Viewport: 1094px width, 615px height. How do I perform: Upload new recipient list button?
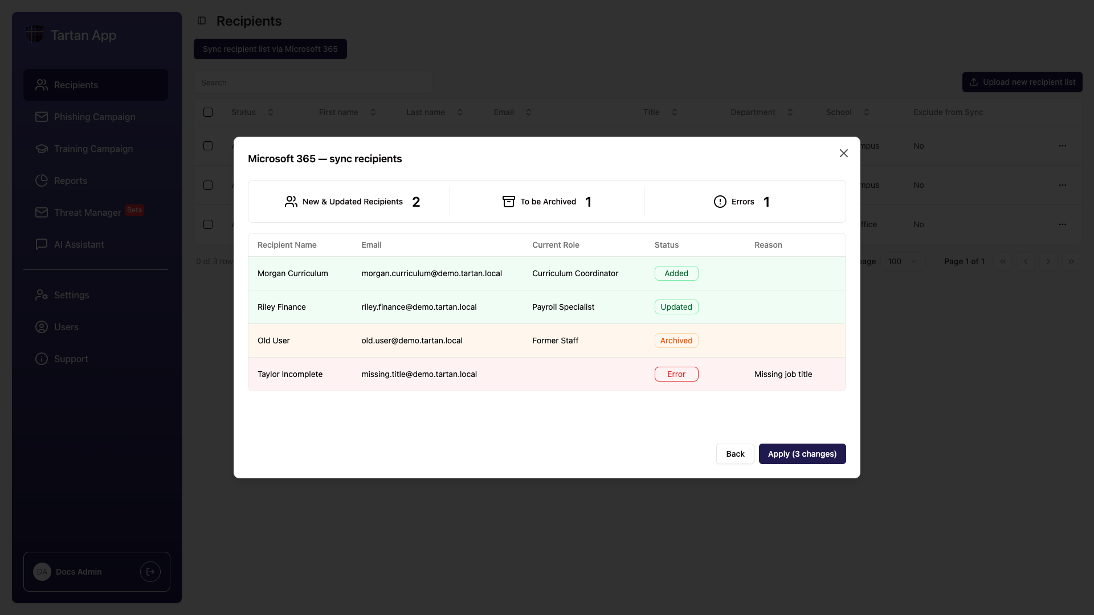[x=1022, y=82]
